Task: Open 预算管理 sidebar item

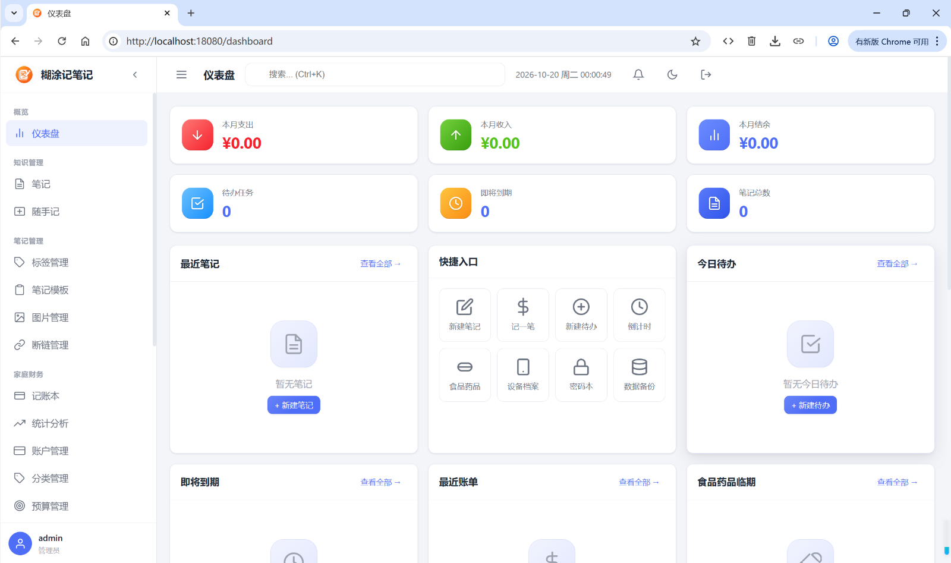Action: click(x=77, y=506)
